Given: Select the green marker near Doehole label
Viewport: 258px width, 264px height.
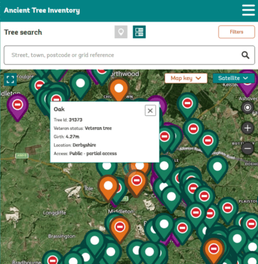Looking at the screenshot, I should 217,168.
